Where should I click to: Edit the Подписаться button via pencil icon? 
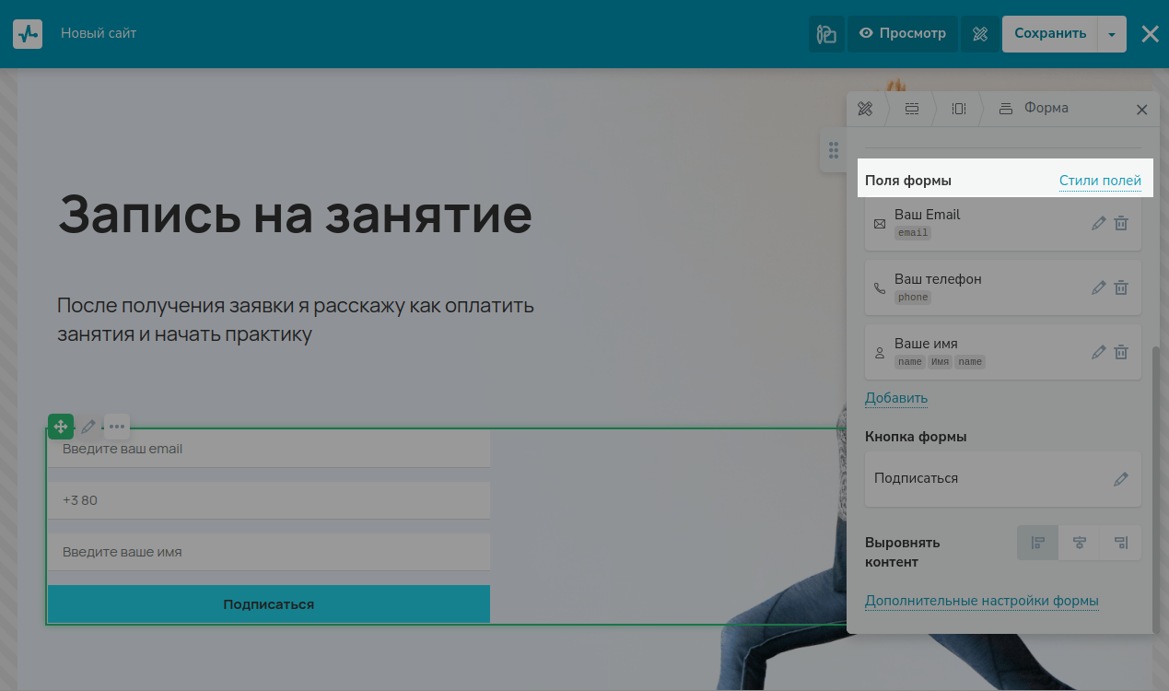(1120, 479)
